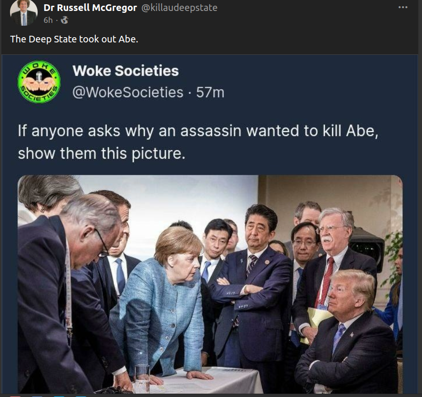Click the Woke Societies account name
The image size is (422, 397).
click(x=125, y=71)
